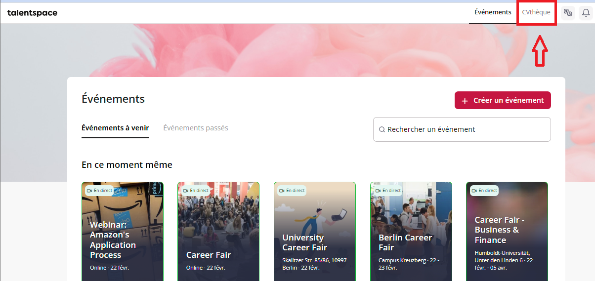This screenshot has width=595, height=281.
Task: Click live camera icon on Amazon webinar card
Action: [89, 191]
